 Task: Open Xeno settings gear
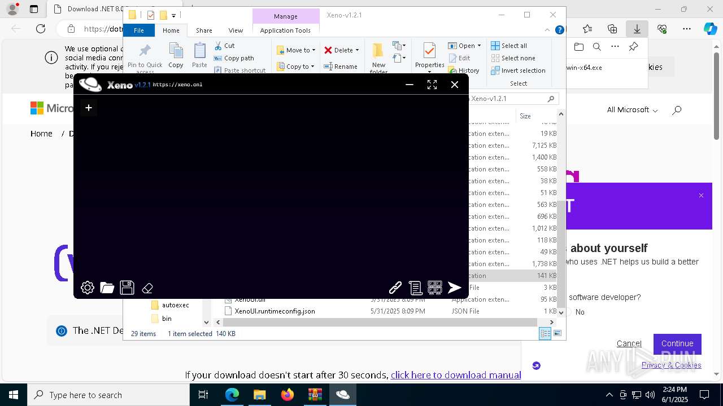[x=88, y=288]
